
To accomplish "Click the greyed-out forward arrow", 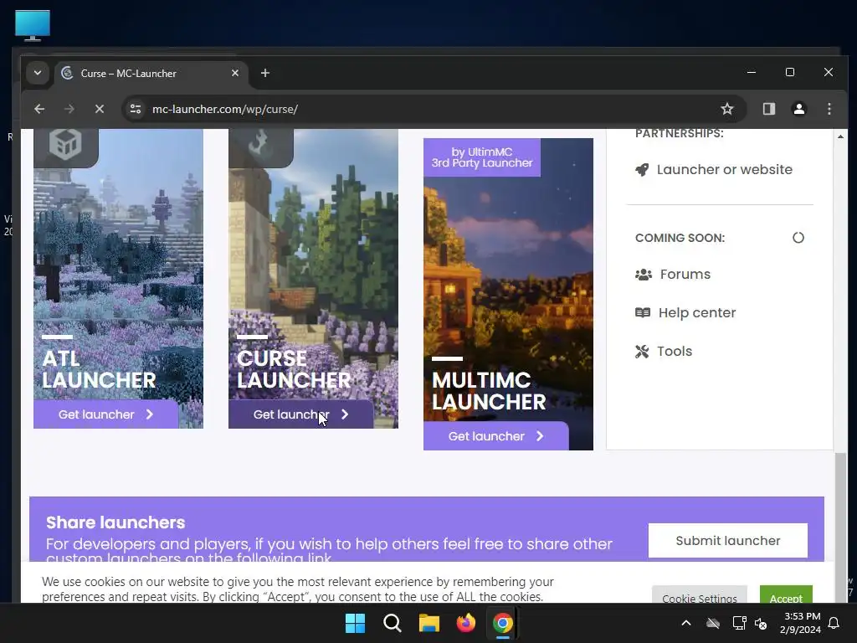I will point(69,109).
